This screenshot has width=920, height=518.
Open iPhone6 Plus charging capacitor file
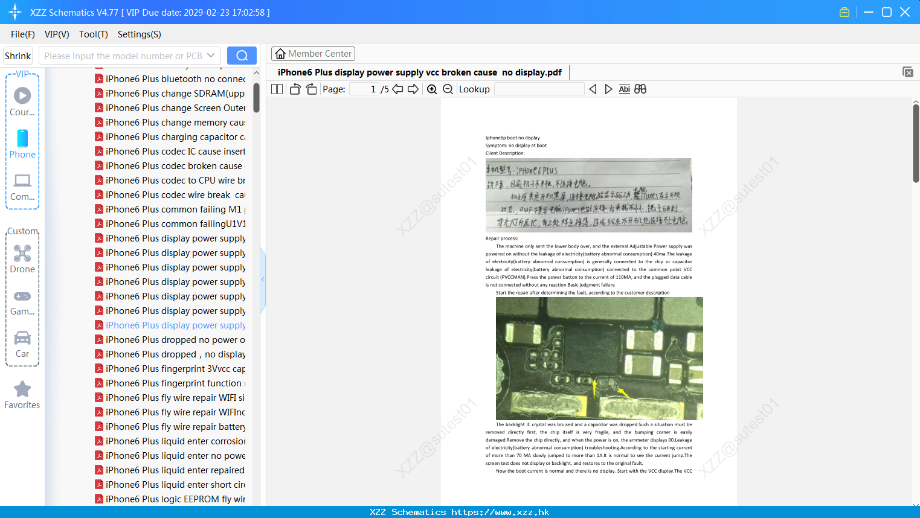coord(170,136)
